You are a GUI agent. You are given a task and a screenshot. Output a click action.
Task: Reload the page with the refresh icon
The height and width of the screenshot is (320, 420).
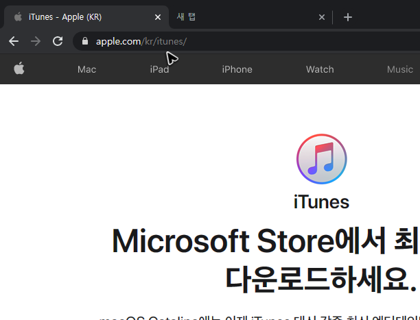tap(58, 41)
